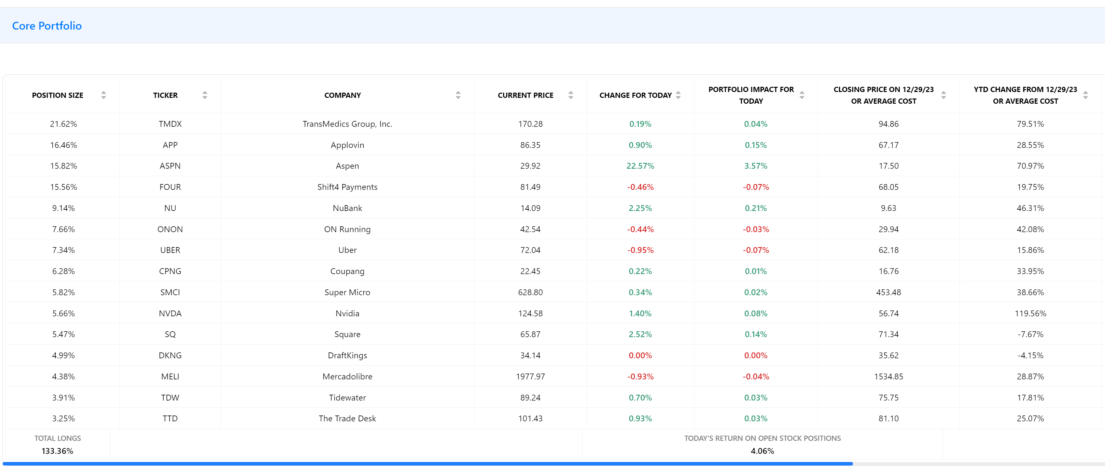Viewport: 1105px width, 474px height.
Task: Click YTD Change column sort arrows
Action: pyautogui.click(x=1085, y=95)
